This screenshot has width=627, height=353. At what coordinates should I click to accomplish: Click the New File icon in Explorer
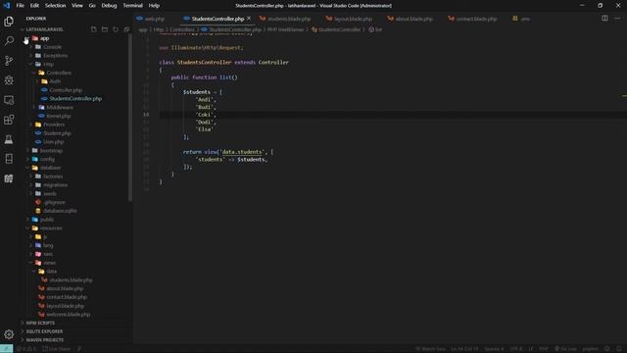pos(94,29)
